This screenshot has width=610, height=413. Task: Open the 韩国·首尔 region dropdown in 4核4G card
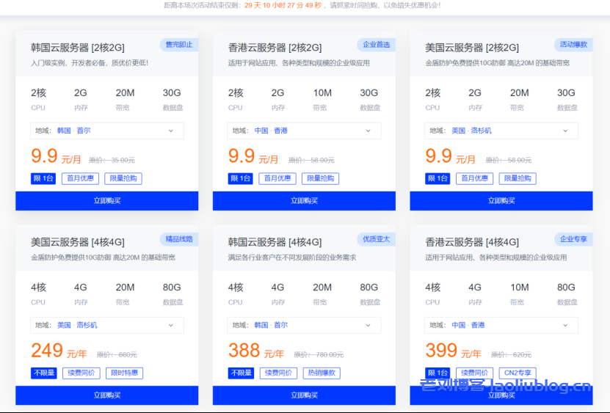coord(304,325)
